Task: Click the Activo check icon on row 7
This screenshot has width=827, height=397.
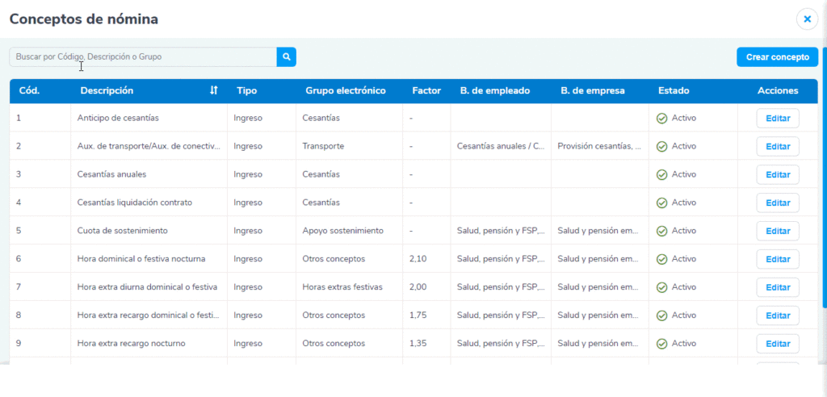Action: click(x=661, y=288)
